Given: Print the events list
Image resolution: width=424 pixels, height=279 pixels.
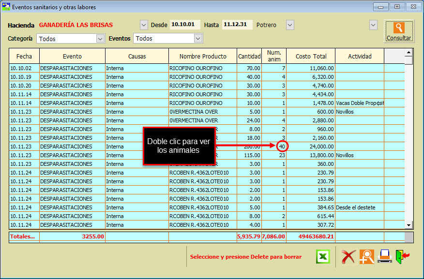Looking at the screenshot, I should coord(384,256).
